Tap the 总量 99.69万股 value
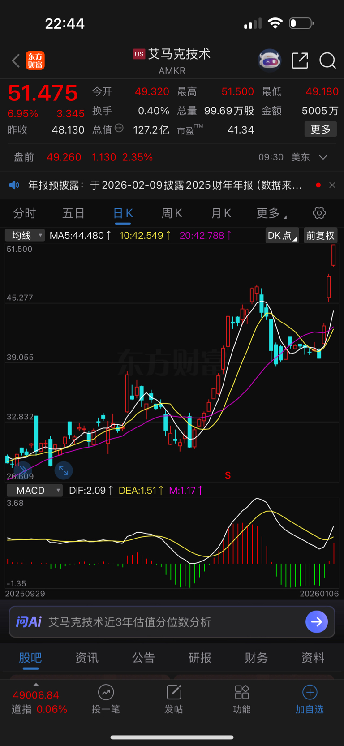Screen dimensions: 344x746 click(229, 111)
